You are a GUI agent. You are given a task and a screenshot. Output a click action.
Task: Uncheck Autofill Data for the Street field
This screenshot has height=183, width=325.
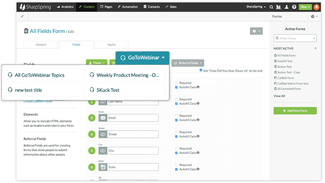[x=176, y=137]
